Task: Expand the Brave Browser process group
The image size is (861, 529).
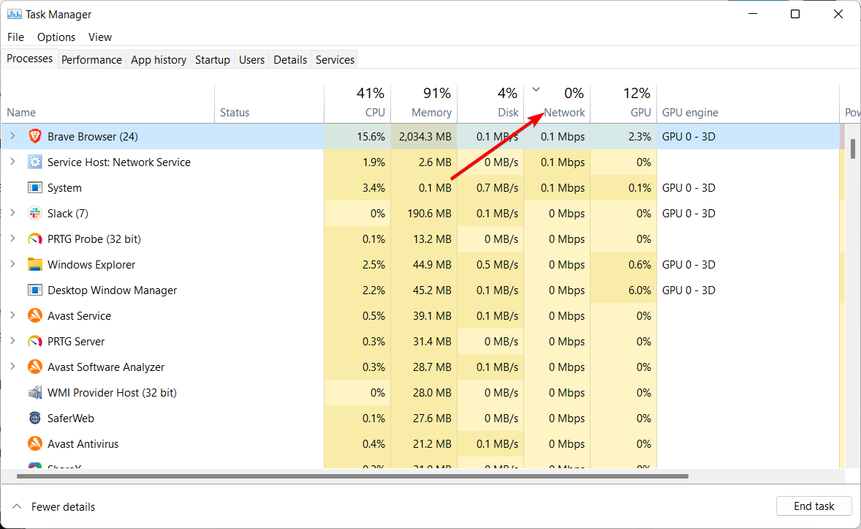Action: (13, 136)
